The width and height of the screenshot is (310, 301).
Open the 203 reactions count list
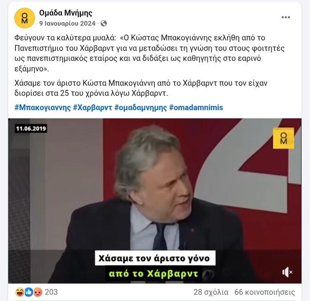pyautogui.click(x=51, y=292)
